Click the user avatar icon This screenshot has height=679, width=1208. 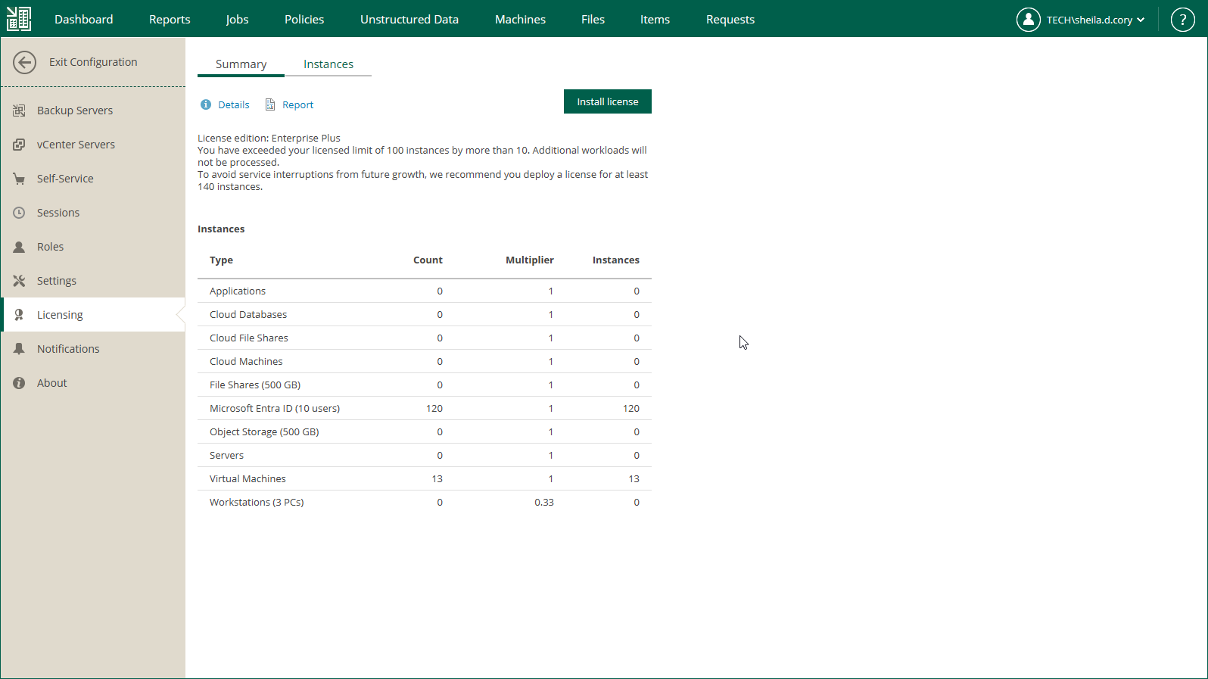pyautogui.click(x=1029, y=20)
